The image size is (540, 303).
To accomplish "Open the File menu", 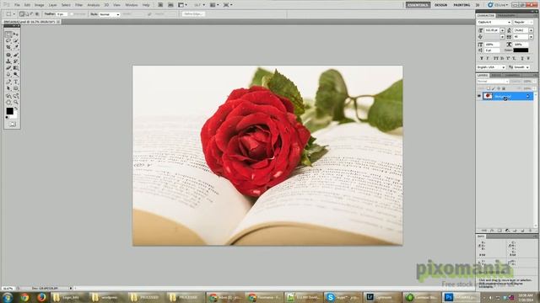I will click(x=17, y=5).
